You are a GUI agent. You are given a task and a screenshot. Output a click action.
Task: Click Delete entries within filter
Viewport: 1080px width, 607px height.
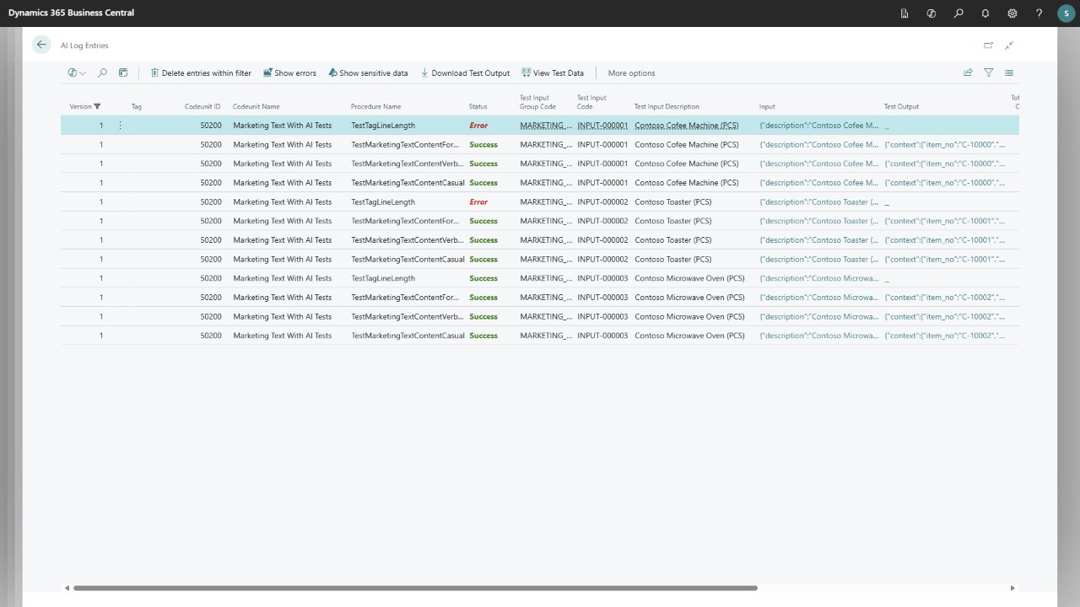(201, 73)
